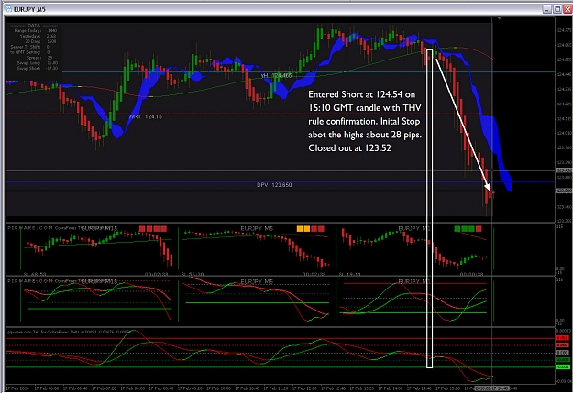
Task: Click the DATA panel header
Action: click(x=34, y=26)
